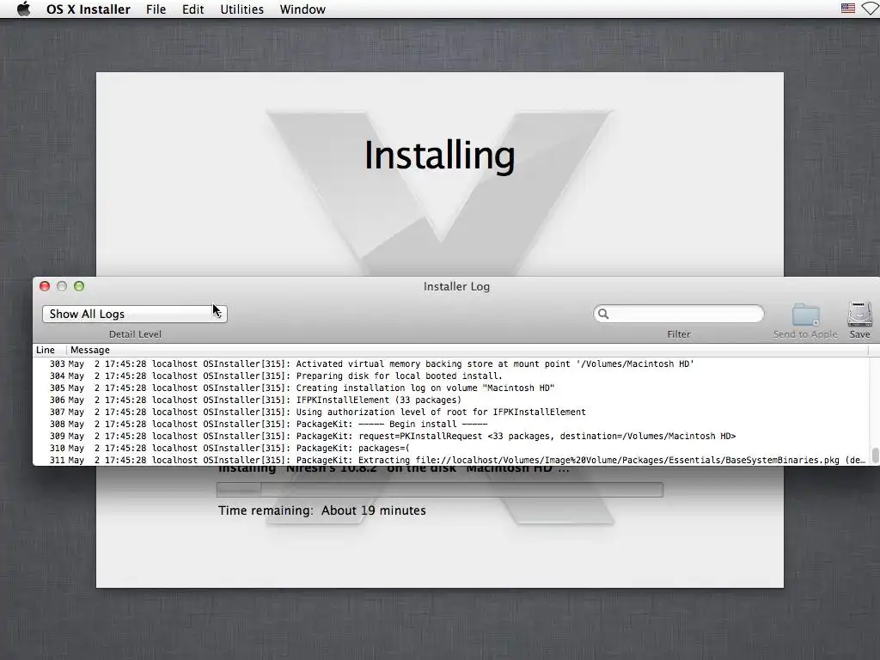The width and height of the screenshot is (880, 660).
Task: Click the installation progress bar
Action: [x=440, y=490]
